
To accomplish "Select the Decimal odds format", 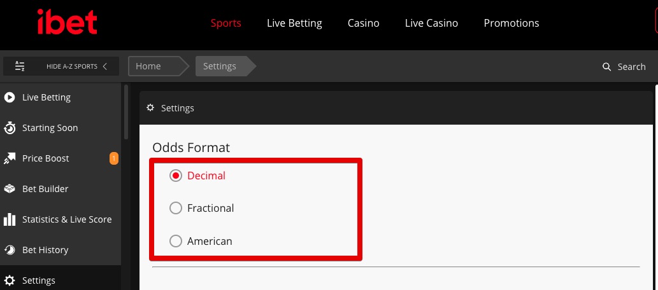I will (175, 176).
